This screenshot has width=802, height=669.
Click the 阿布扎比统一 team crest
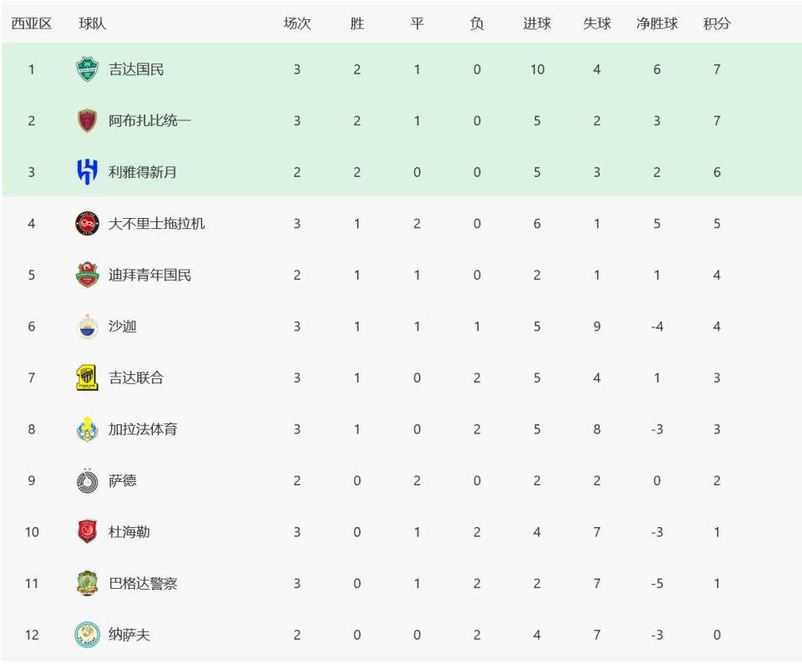point(87,121)
